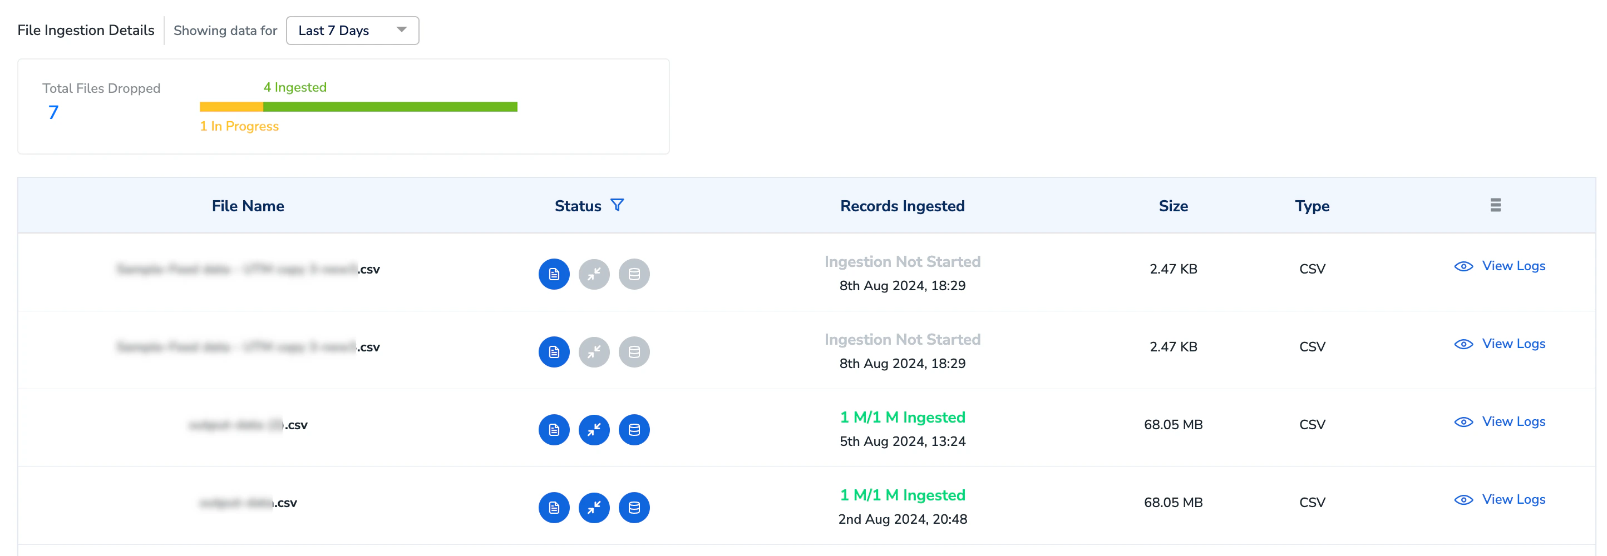Click the green ingested portion of progress bar
The width and height of the screenshot is (1607, 556).
(x=390, y=107)
